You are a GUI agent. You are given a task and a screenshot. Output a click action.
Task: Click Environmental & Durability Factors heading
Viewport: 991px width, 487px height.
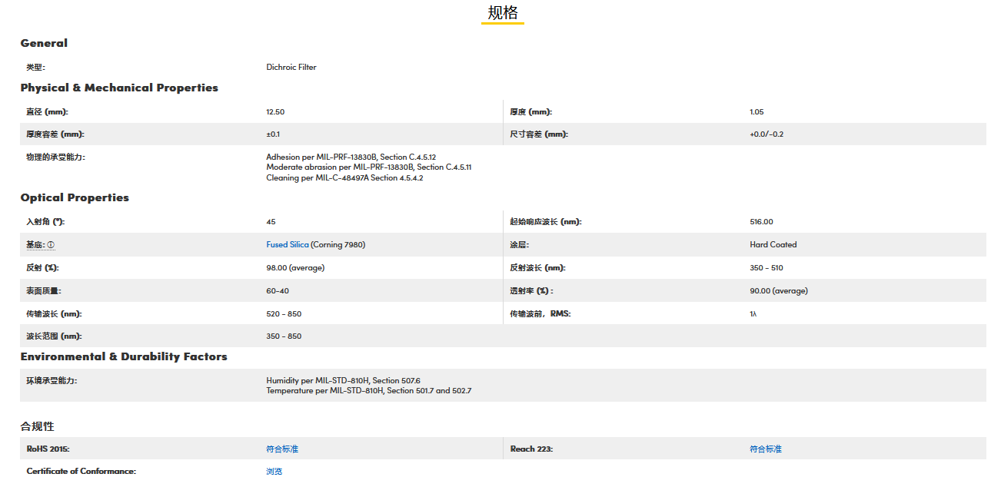coord(124,356)
